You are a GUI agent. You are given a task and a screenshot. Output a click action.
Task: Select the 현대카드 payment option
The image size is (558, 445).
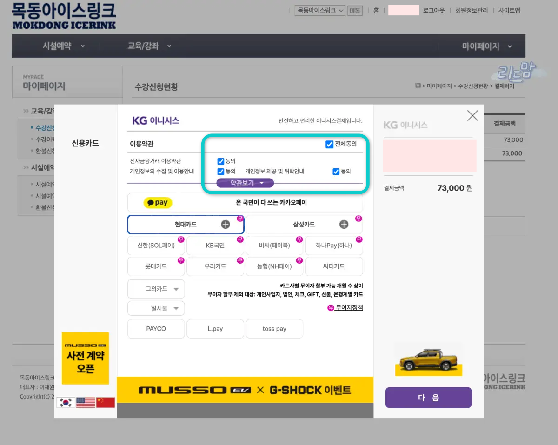click(186, 225)
